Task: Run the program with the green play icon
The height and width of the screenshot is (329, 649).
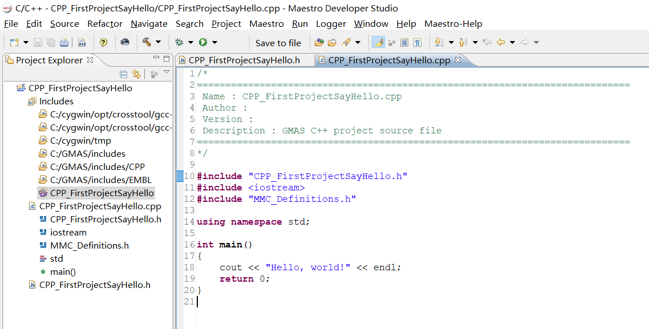Action: coord(203,42)
